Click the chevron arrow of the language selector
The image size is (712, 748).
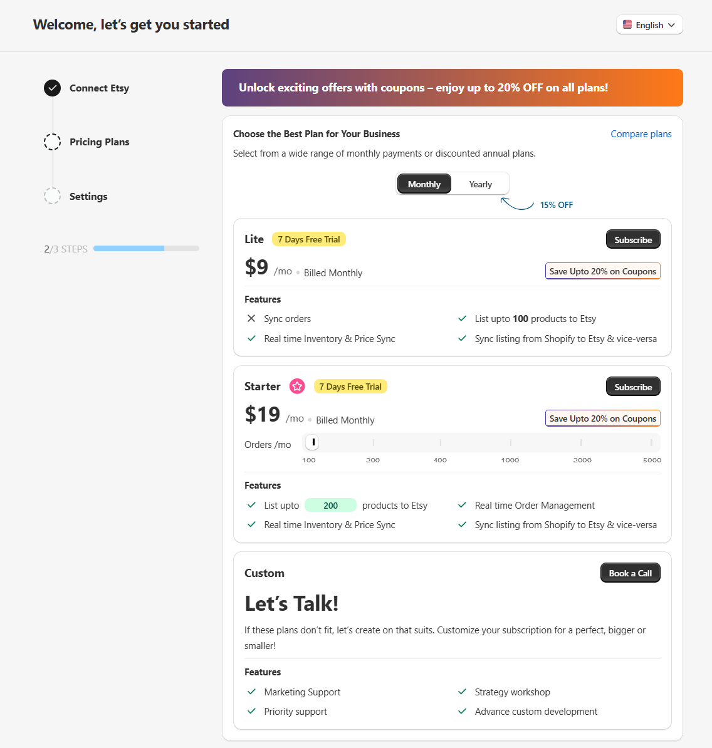[671, 25]
